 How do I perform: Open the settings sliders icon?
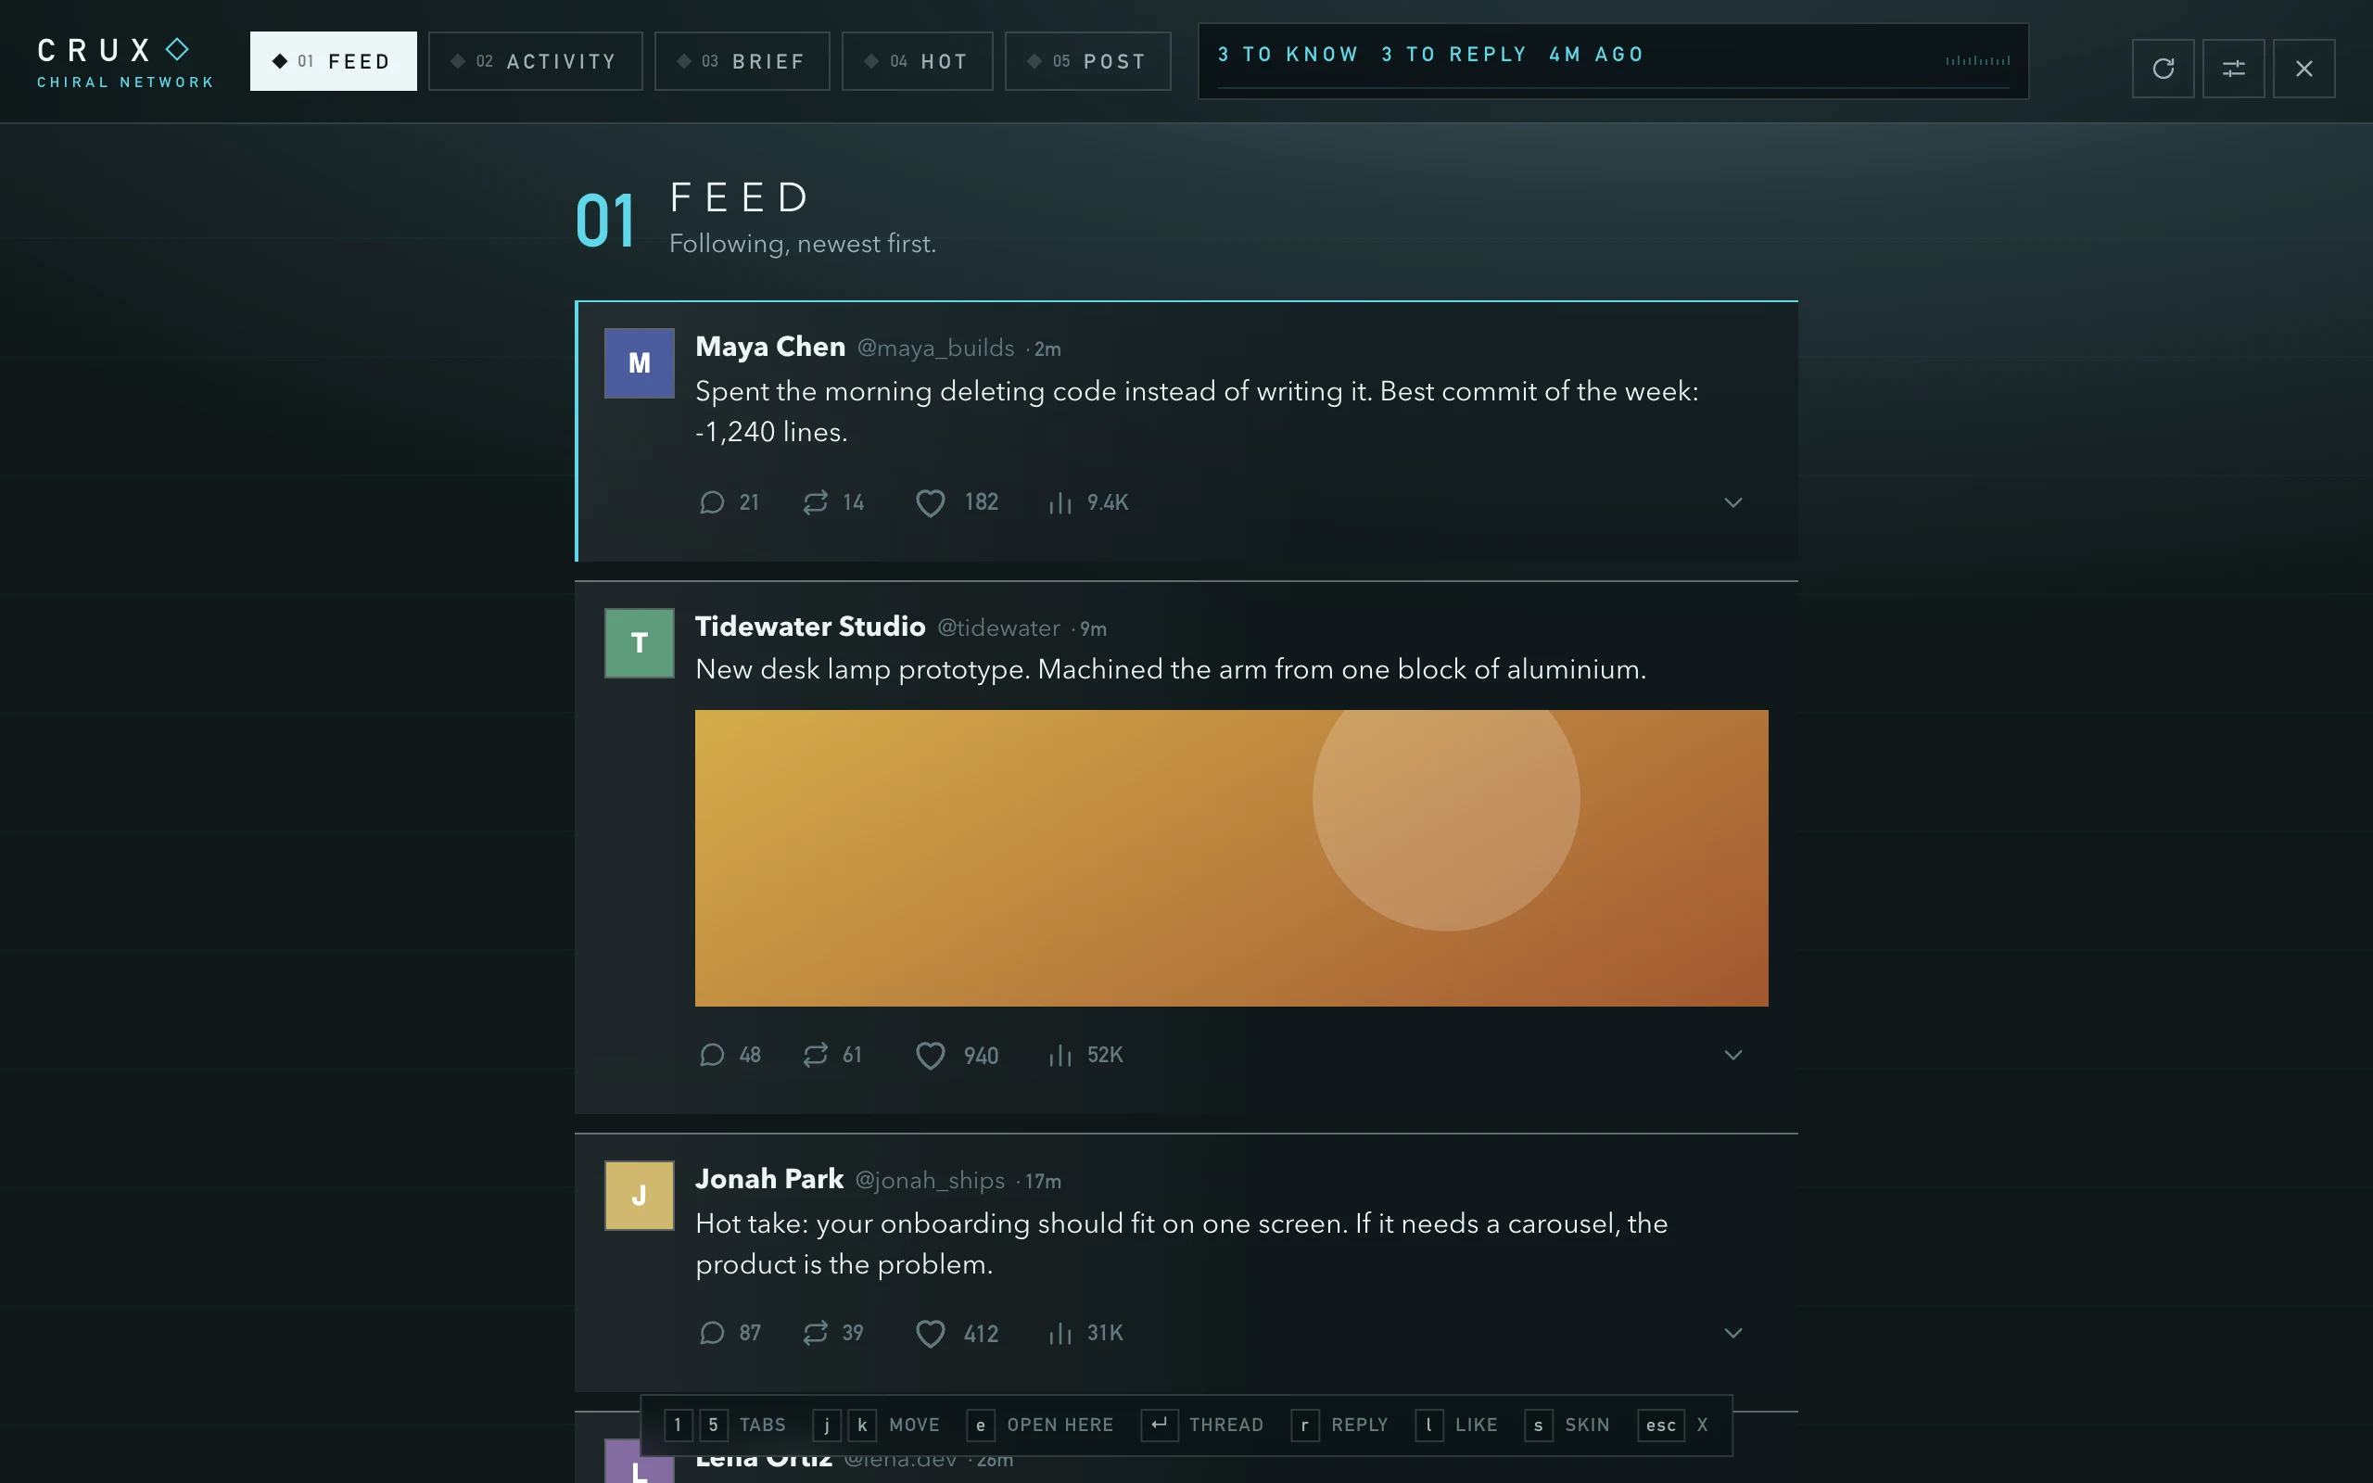2233,69
